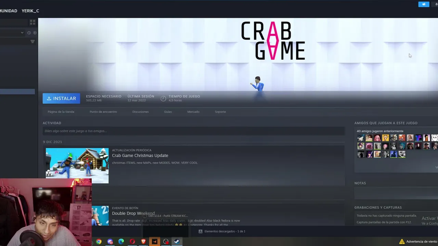This screenshot has width=438, height=246.
Task: Open the Mercado tab
Action: 193,112
